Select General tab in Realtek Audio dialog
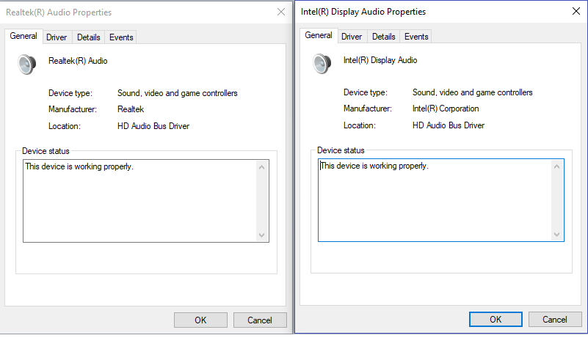 coord(24,37)
